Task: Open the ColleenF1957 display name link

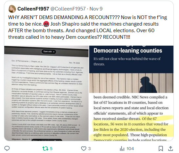Action: point(33,9)
